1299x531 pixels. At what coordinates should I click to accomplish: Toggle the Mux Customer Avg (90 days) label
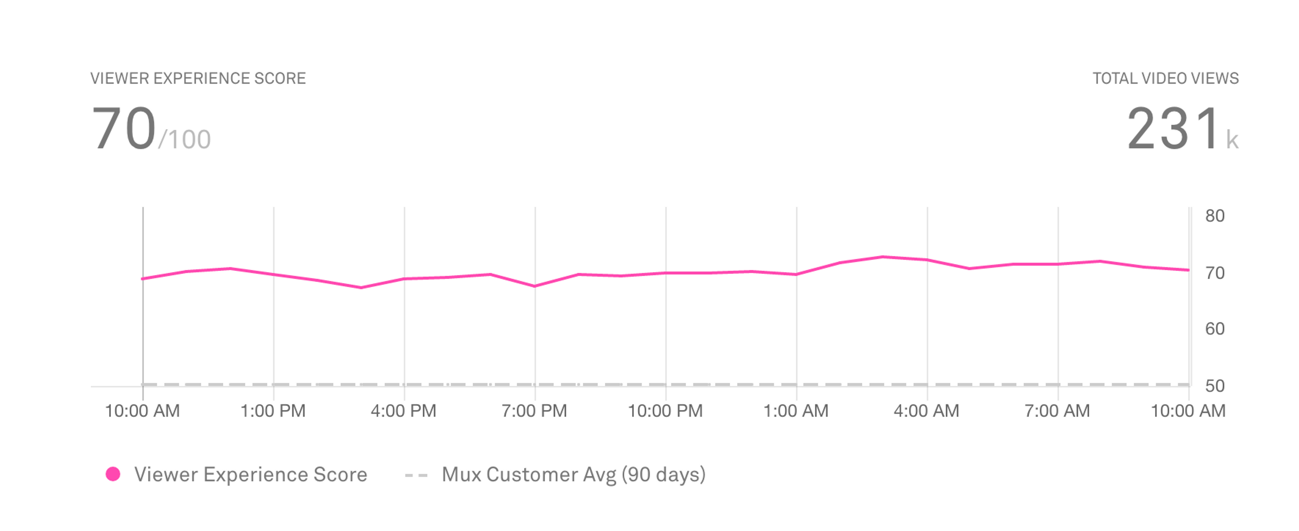click(x=573, y=475)
